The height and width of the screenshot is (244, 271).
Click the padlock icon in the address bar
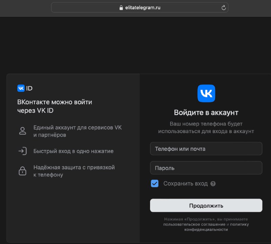pos(121,7)
